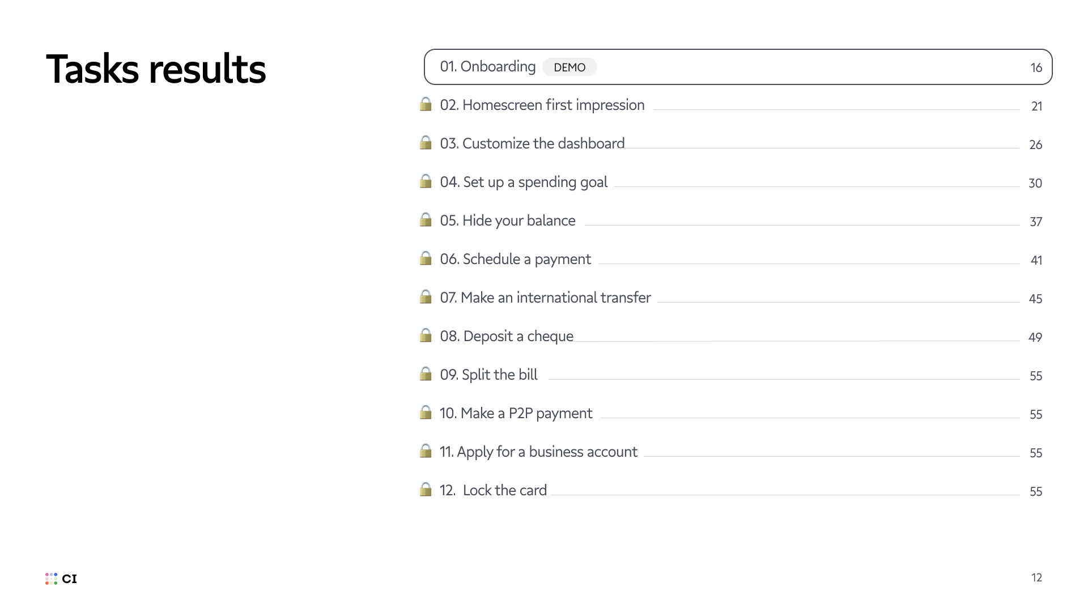Screen dimensions: 1088x612
Task: Click the lock icon beside Schedule a payment
Action: tap(426, 258)
